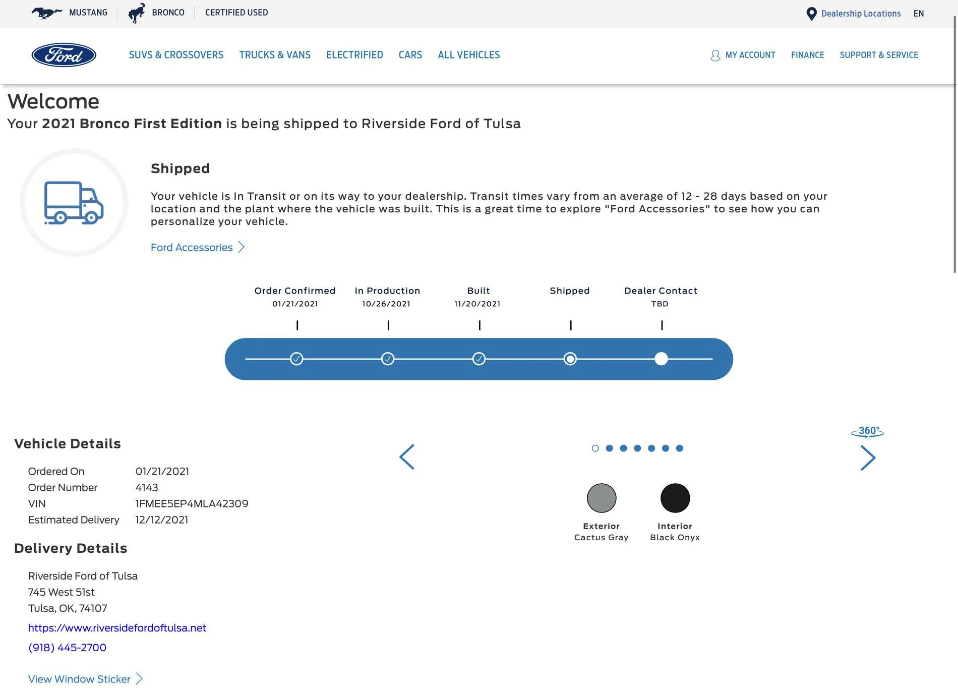The image size is (958, 688).
Task: Open the EN language selector
Action: (x=919, y=14)
